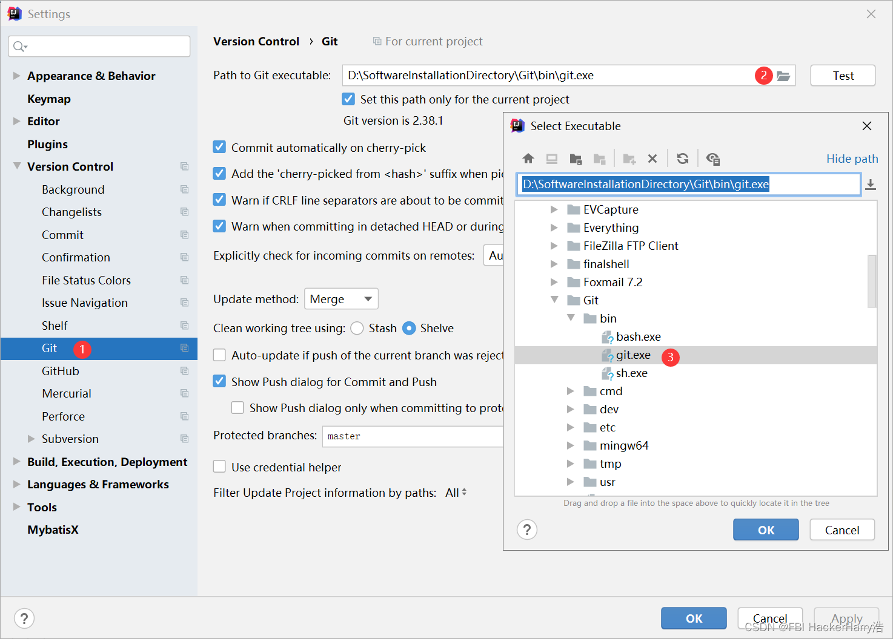Click the Home directory icon in Select Executable
The height and width of the screenshot is (639, 893).
(528, 159)
